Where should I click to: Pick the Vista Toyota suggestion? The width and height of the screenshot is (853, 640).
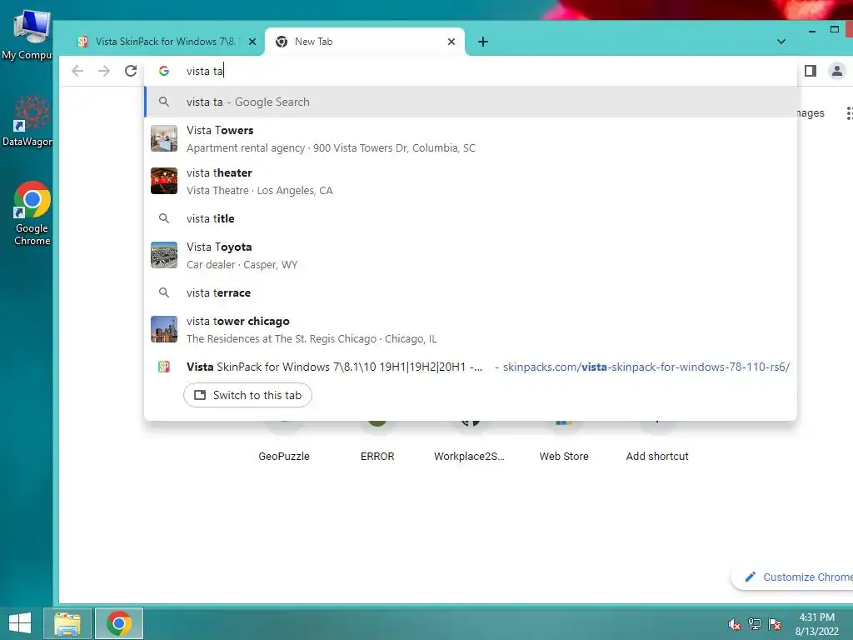tap(471, 255)
